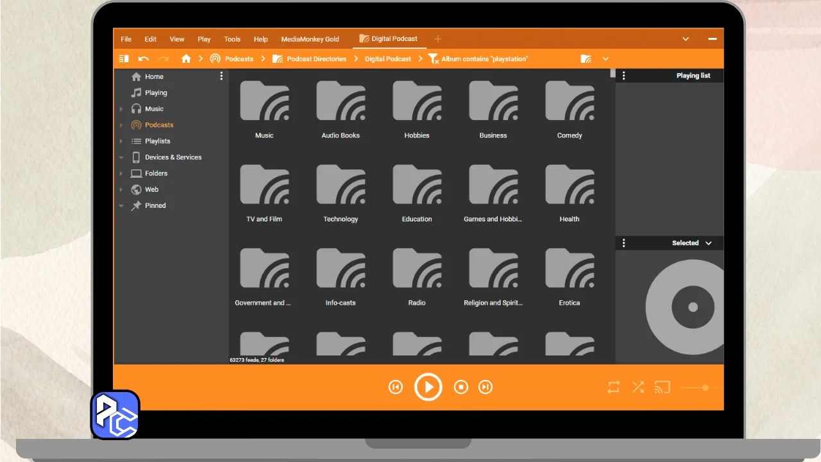Remove the Album contains filter icon
The width and height of the screenshot is (821, 462).
pyautogui.click(x=434, y=58)
